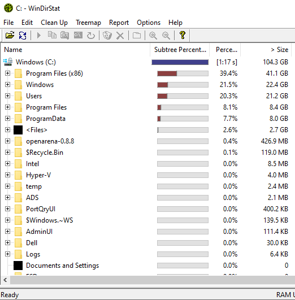Screen dimensions: 295x300
Task: Expand the Users folder node
Action: (7, 95)
